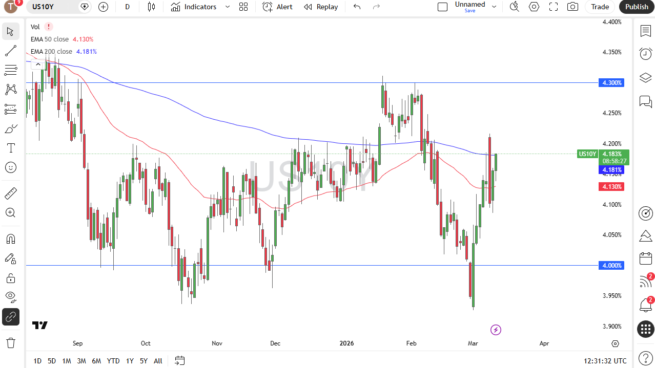The width and height of the screenshot is (655, 368).
Task: Open time axis settings gear
Action: [616, 343]
